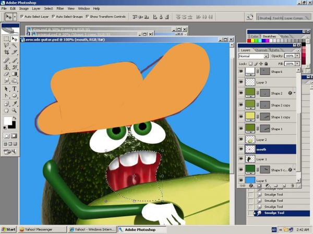Open the Image menu
The width and height of the screenshot is (313, 234).
pyautogui.click(x=24, y=8)
